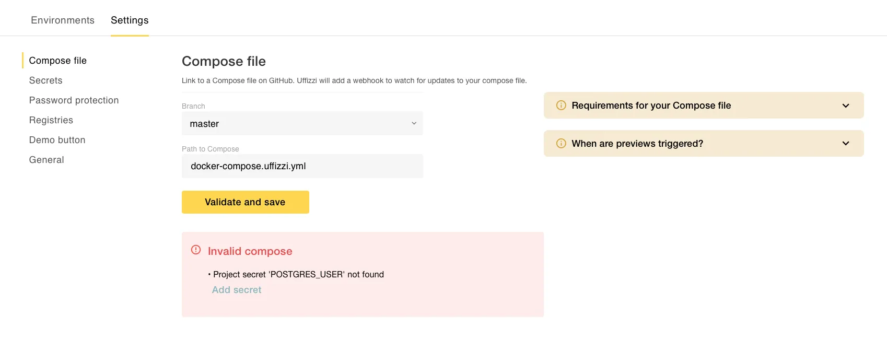Open the Branch dropdown showing master

[x=302, y=124]
